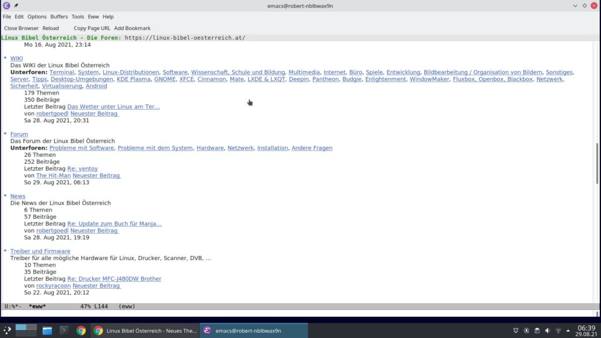Open the Help menu
The image size is (601, 338).
tap(108, 16)
